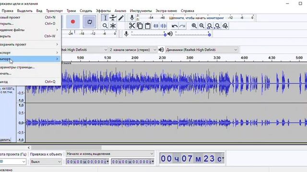307x172 pixels.
Task: Click the Copy icon
Action: pos(140,26)
